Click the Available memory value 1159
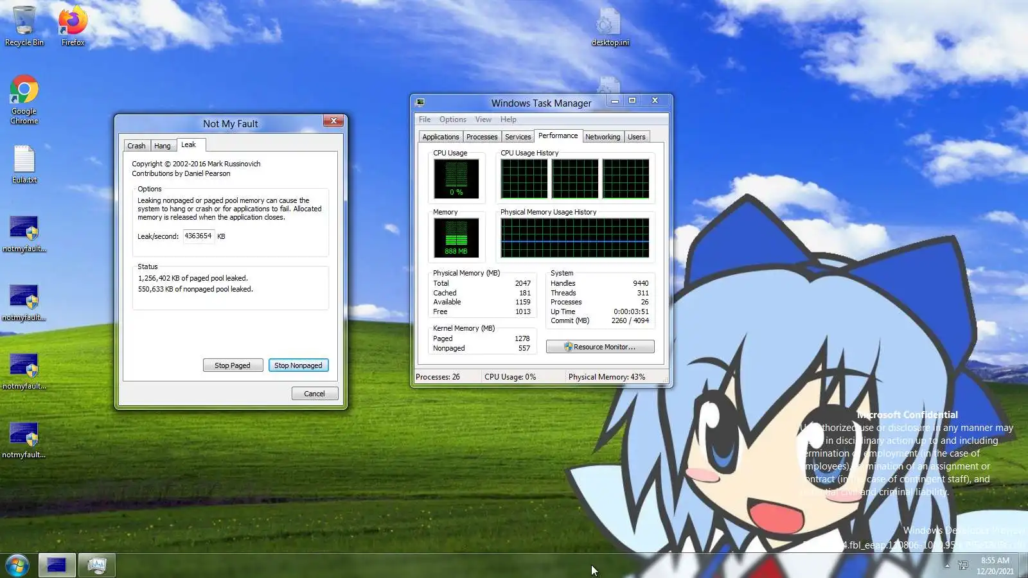 click(523, 302)
